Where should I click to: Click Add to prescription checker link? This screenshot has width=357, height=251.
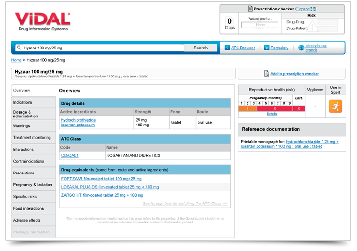[295, 74]
